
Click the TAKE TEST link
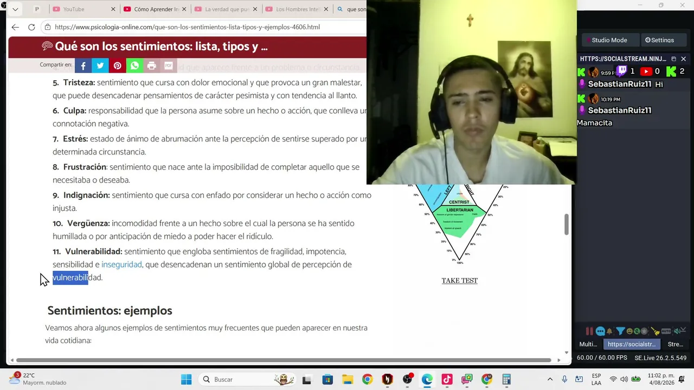click(459, 281)
